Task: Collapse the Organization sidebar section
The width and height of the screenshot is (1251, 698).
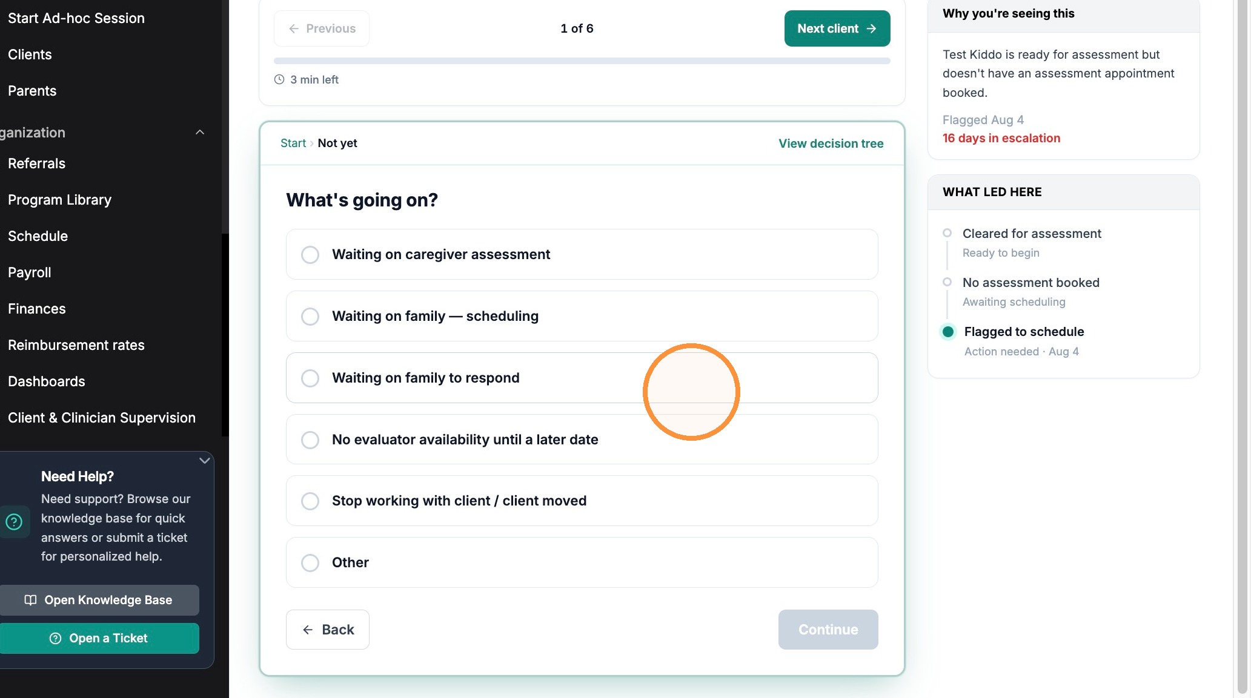Action: pyautogui.click(x=200, y=133)
